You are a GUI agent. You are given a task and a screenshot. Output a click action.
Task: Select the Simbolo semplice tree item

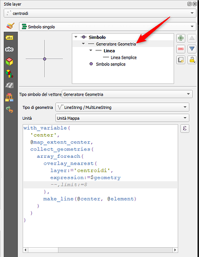tap(111, 64)
